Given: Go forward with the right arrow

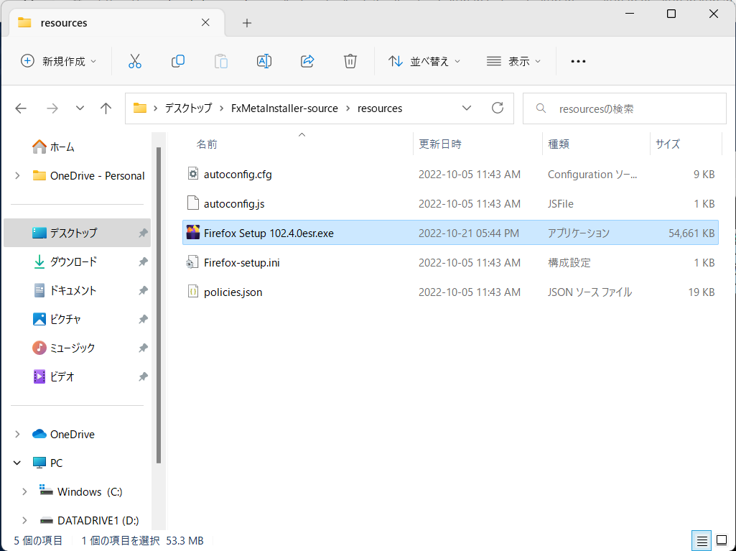Looking at the screenshot, I should coord(52,108).
